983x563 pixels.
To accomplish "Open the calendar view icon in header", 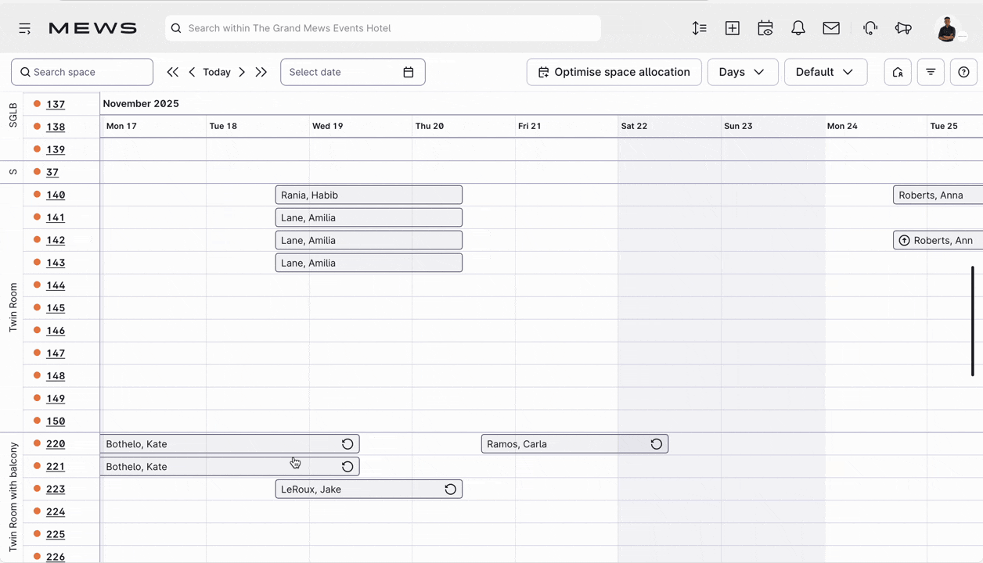I will point(765,28).
